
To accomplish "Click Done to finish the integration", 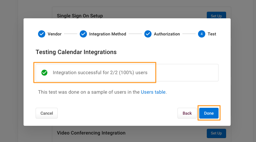I will pos(209,113).
